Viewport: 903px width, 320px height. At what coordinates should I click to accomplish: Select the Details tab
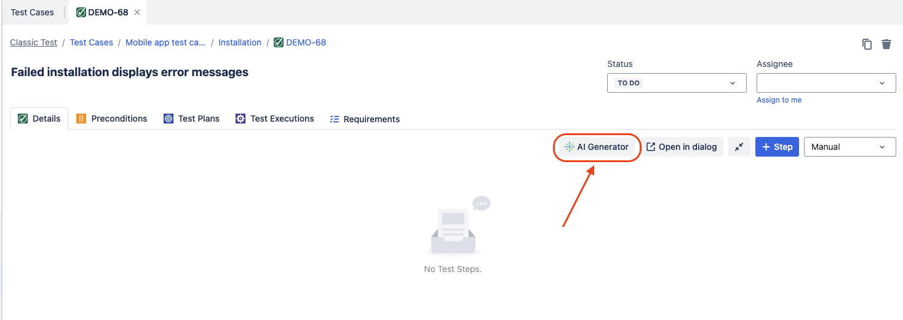(39, 119)
